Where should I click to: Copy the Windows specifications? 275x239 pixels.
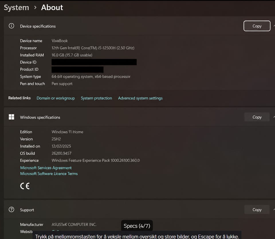point(257,117)
